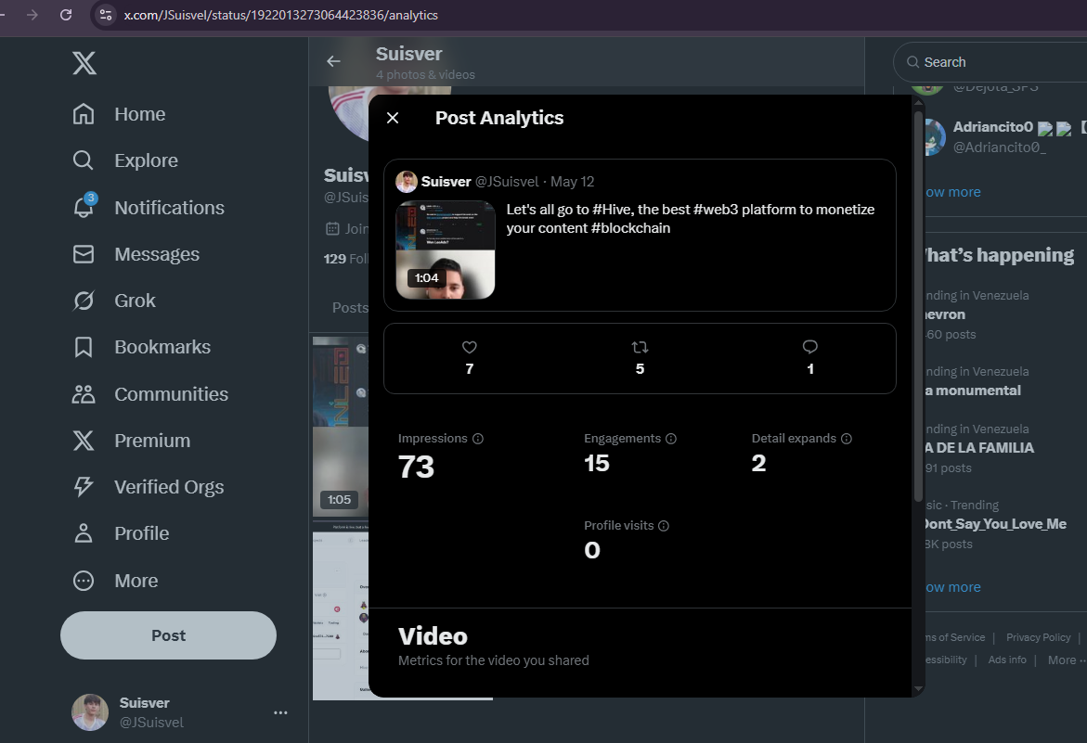The image size is (1087, 743).
Task: Click the dialog scrollbar down arrow
Action: click(919, 688)
